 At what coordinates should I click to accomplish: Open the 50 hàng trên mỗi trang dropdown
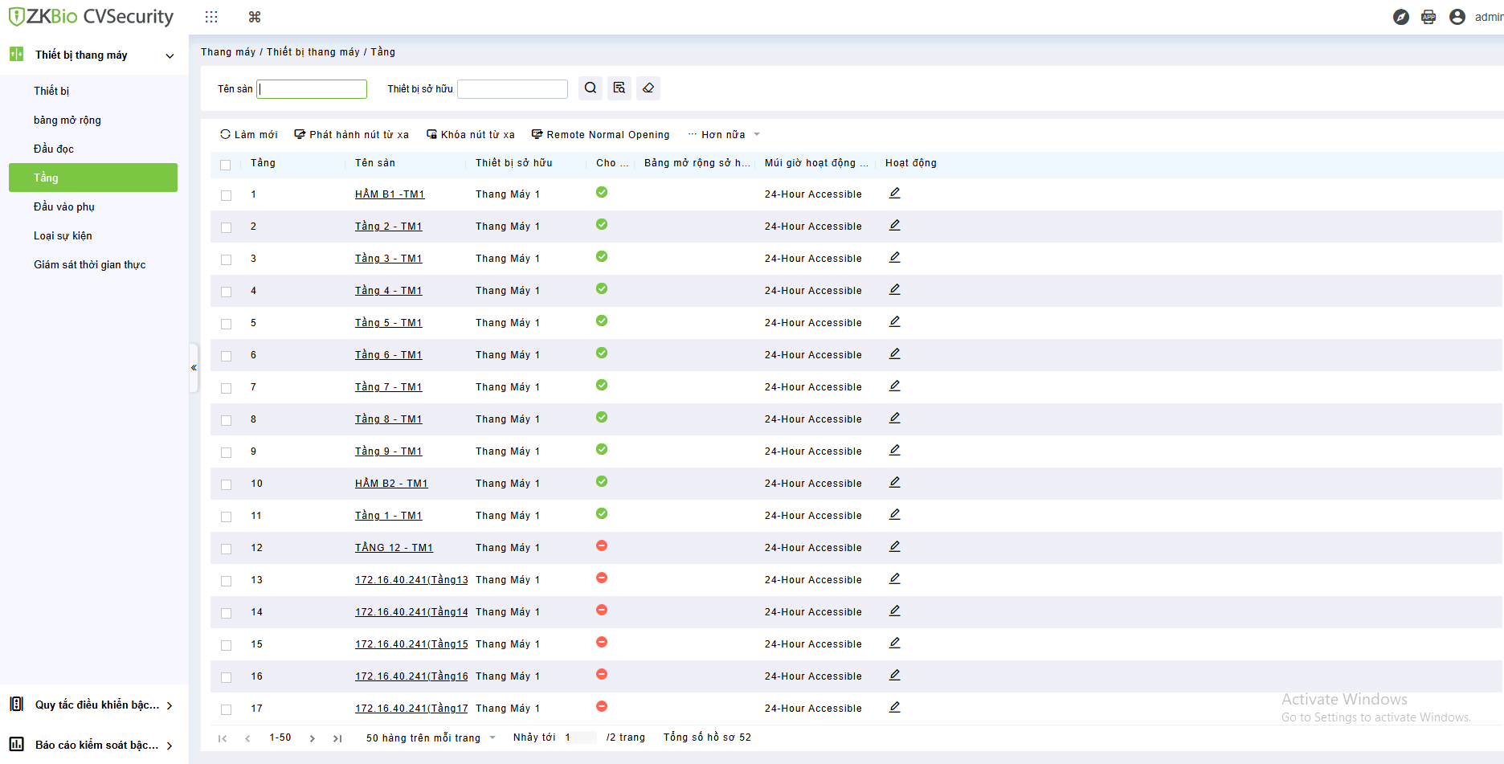(x=431, y=737)
